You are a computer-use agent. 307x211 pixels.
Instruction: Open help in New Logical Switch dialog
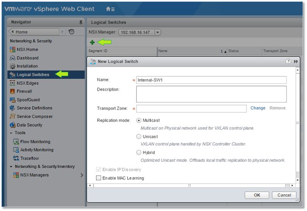pos(288,61)
